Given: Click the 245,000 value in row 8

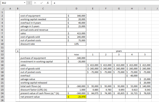Looking at the screenshot, I should pyautogui.click(x=76, y=37).
